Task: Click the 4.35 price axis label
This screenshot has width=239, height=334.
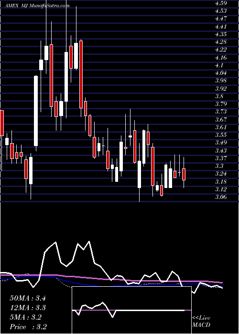Action: click(x=221, y=34)
